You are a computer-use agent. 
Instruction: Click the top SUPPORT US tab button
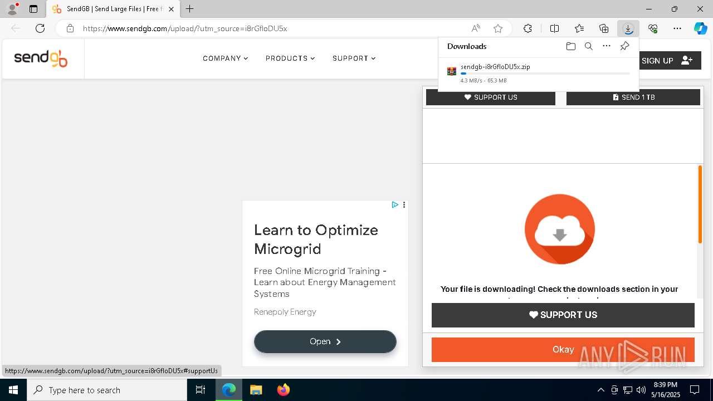click(491, 97)
